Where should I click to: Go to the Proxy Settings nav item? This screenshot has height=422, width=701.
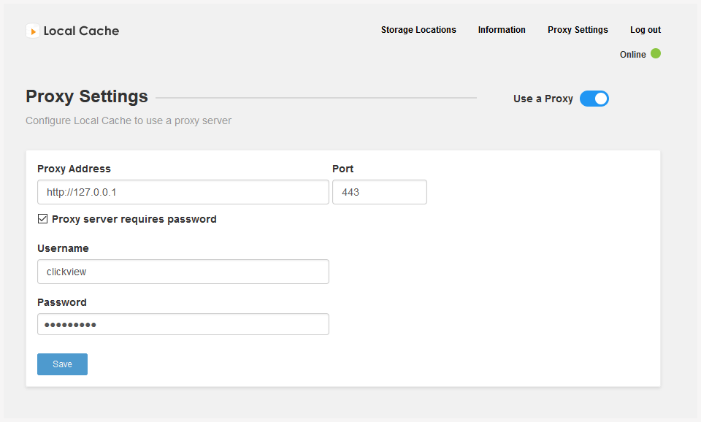pyautogui.click(x=578, y=30)
